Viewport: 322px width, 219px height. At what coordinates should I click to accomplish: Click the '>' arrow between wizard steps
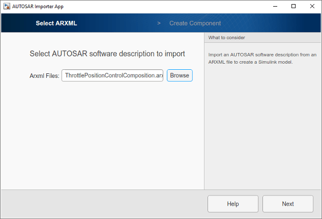[159, 23]
